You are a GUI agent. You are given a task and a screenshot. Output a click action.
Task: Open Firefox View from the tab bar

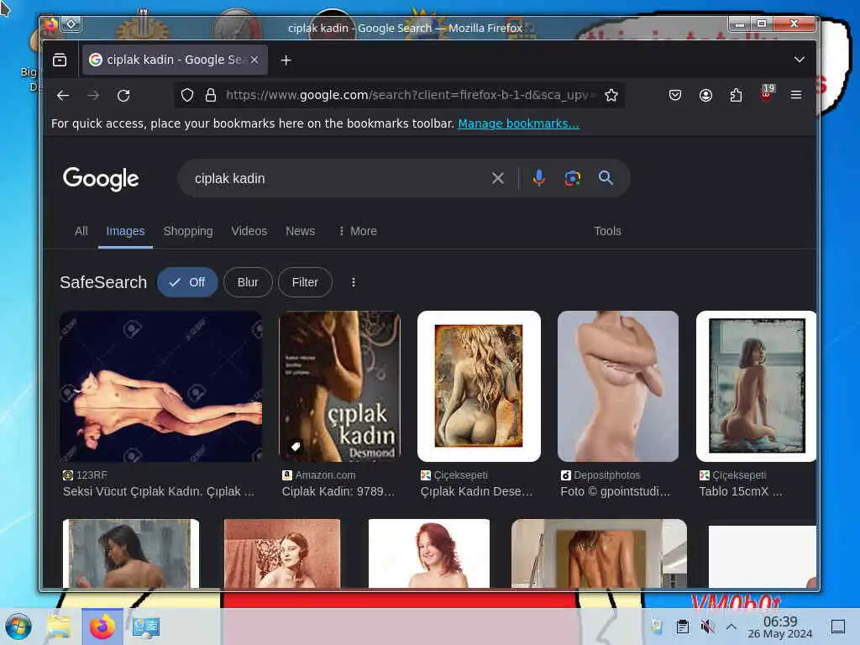coord(60,60)
